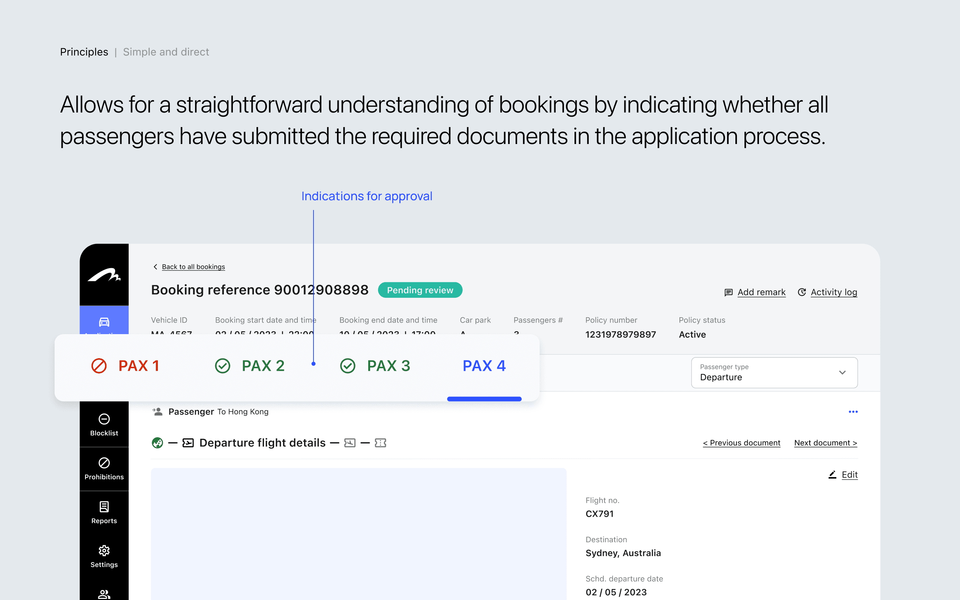960x600 pixels.
Task: Click the green globe document step icon
Action: tap(157, 443)
